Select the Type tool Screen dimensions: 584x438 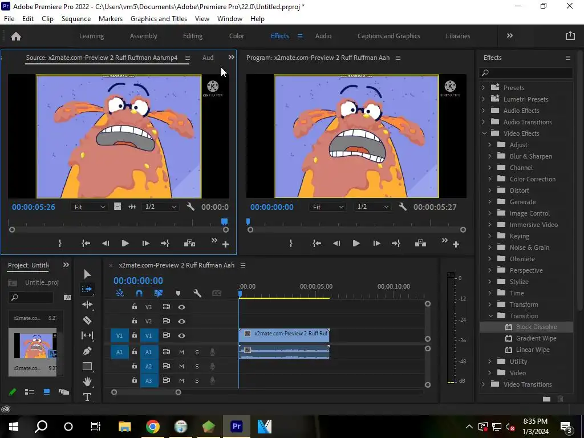coord(87,397)
